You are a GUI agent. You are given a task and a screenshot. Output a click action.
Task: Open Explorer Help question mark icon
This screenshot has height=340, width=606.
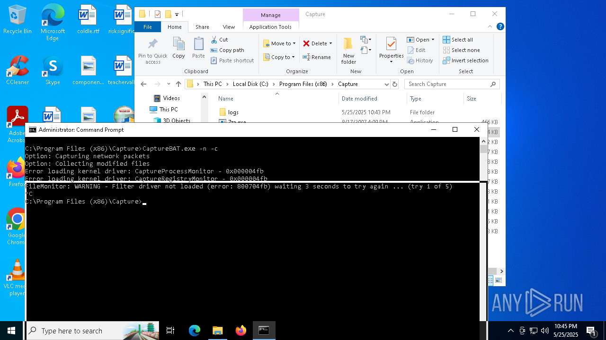[x=500, y=27]
